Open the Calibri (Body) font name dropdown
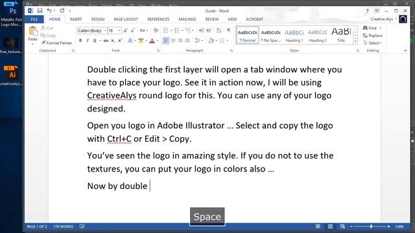Image resolution: width=415 pixels, height=233 pixels. coord(105,30)
